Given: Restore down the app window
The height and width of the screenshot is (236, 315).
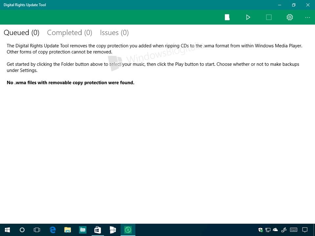Looking at the screenshot, I should pos(294,5).
